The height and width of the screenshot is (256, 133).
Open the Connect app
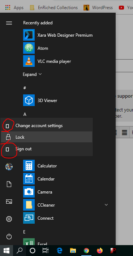pyautogui.click(x=38, y=218)
